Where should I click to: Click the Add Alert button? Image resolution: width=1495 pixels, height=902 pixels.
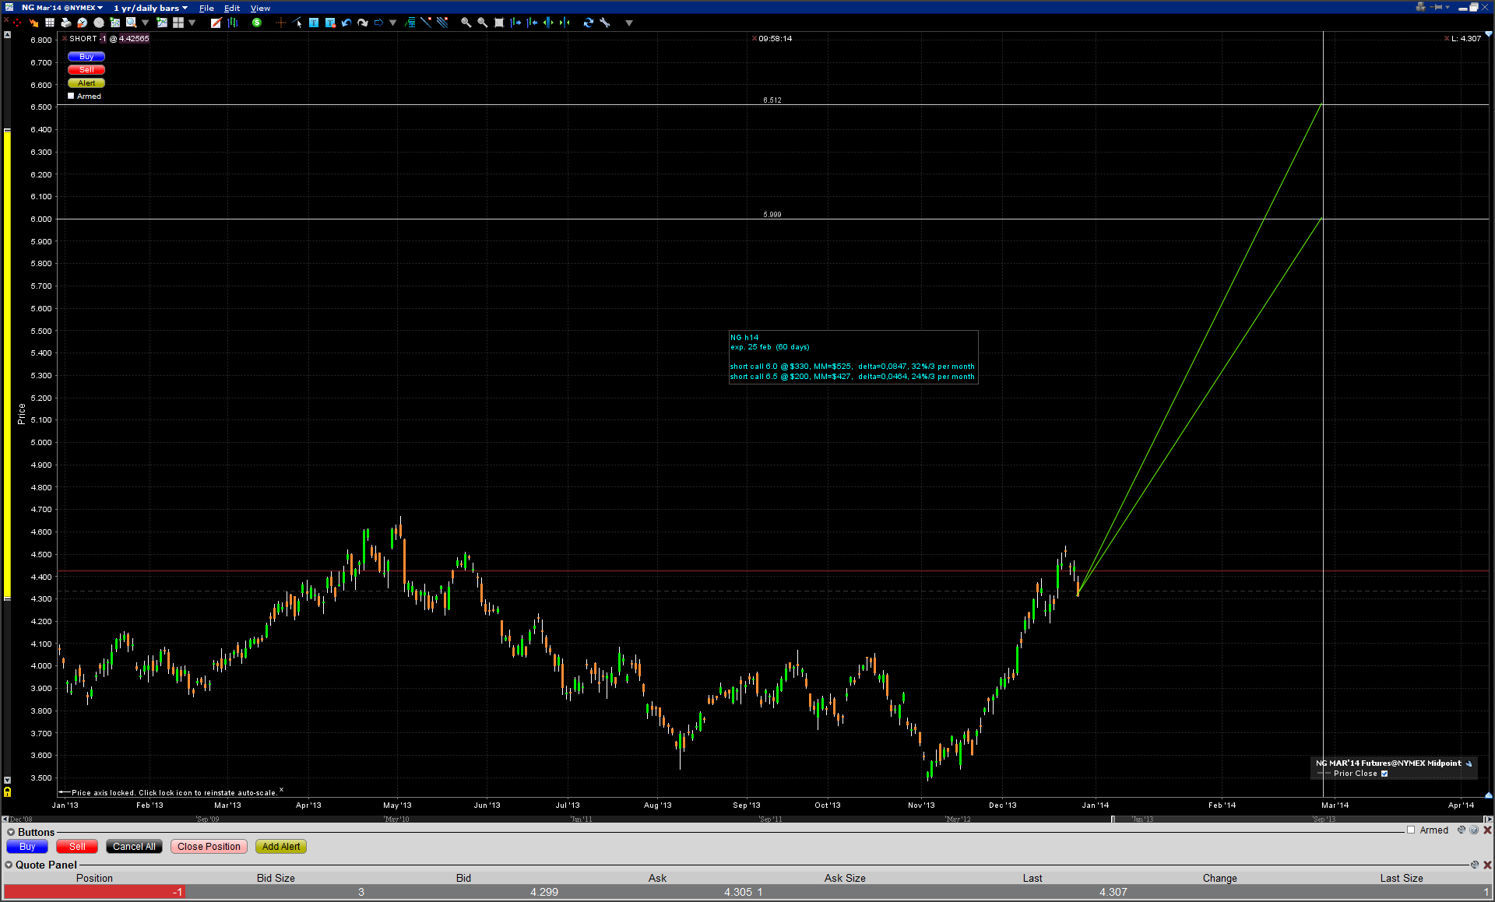click(x=281, y=847)
